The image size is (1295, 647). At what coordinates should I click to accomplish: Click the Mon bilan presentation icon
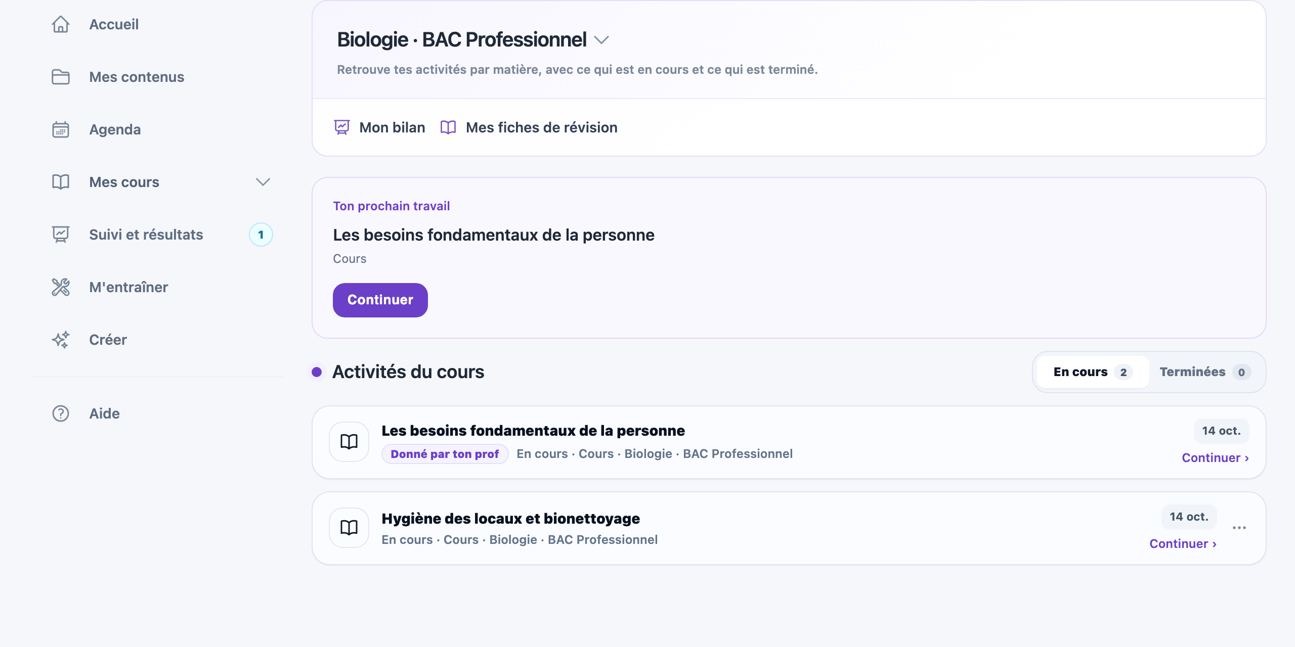[x=342, y=127]
